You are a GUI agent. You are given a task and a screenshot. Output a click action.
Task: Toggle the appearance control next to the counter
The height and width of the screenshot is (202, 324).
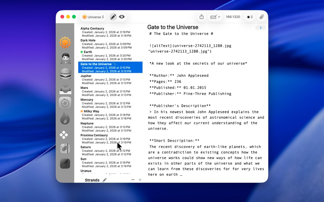click(x=249, y=17)
